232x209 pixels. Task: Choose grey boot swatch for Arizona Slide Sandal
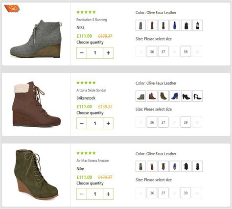[140, 96]
